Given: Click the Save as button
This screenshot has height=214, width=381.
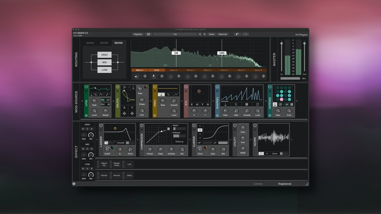Looking at the screenshot, I should [x=223, y=34].
